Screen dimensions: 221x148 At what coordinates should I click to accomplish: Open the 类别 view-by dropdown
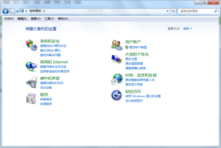(x=187, y=29)
